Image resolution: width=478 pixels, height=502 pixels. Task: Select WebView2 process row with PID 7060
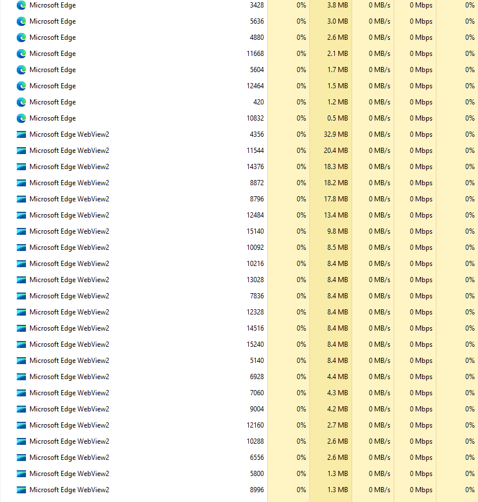239,393
